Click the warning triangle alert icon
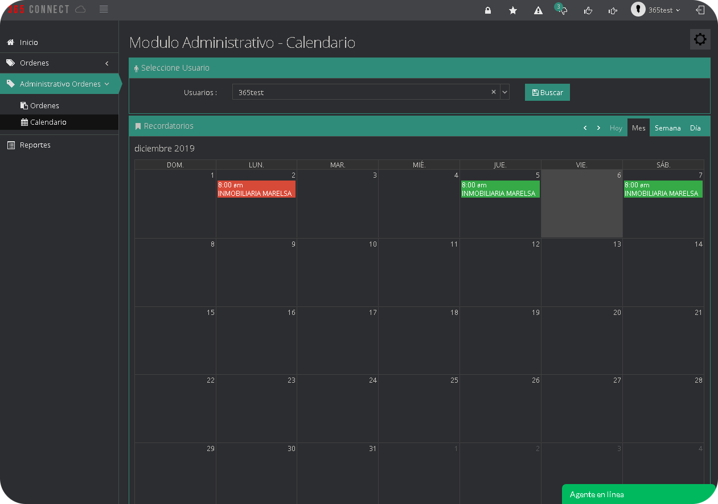Viewport: 718px width, 504px height. pyautogui.click(x=538, y=10)
